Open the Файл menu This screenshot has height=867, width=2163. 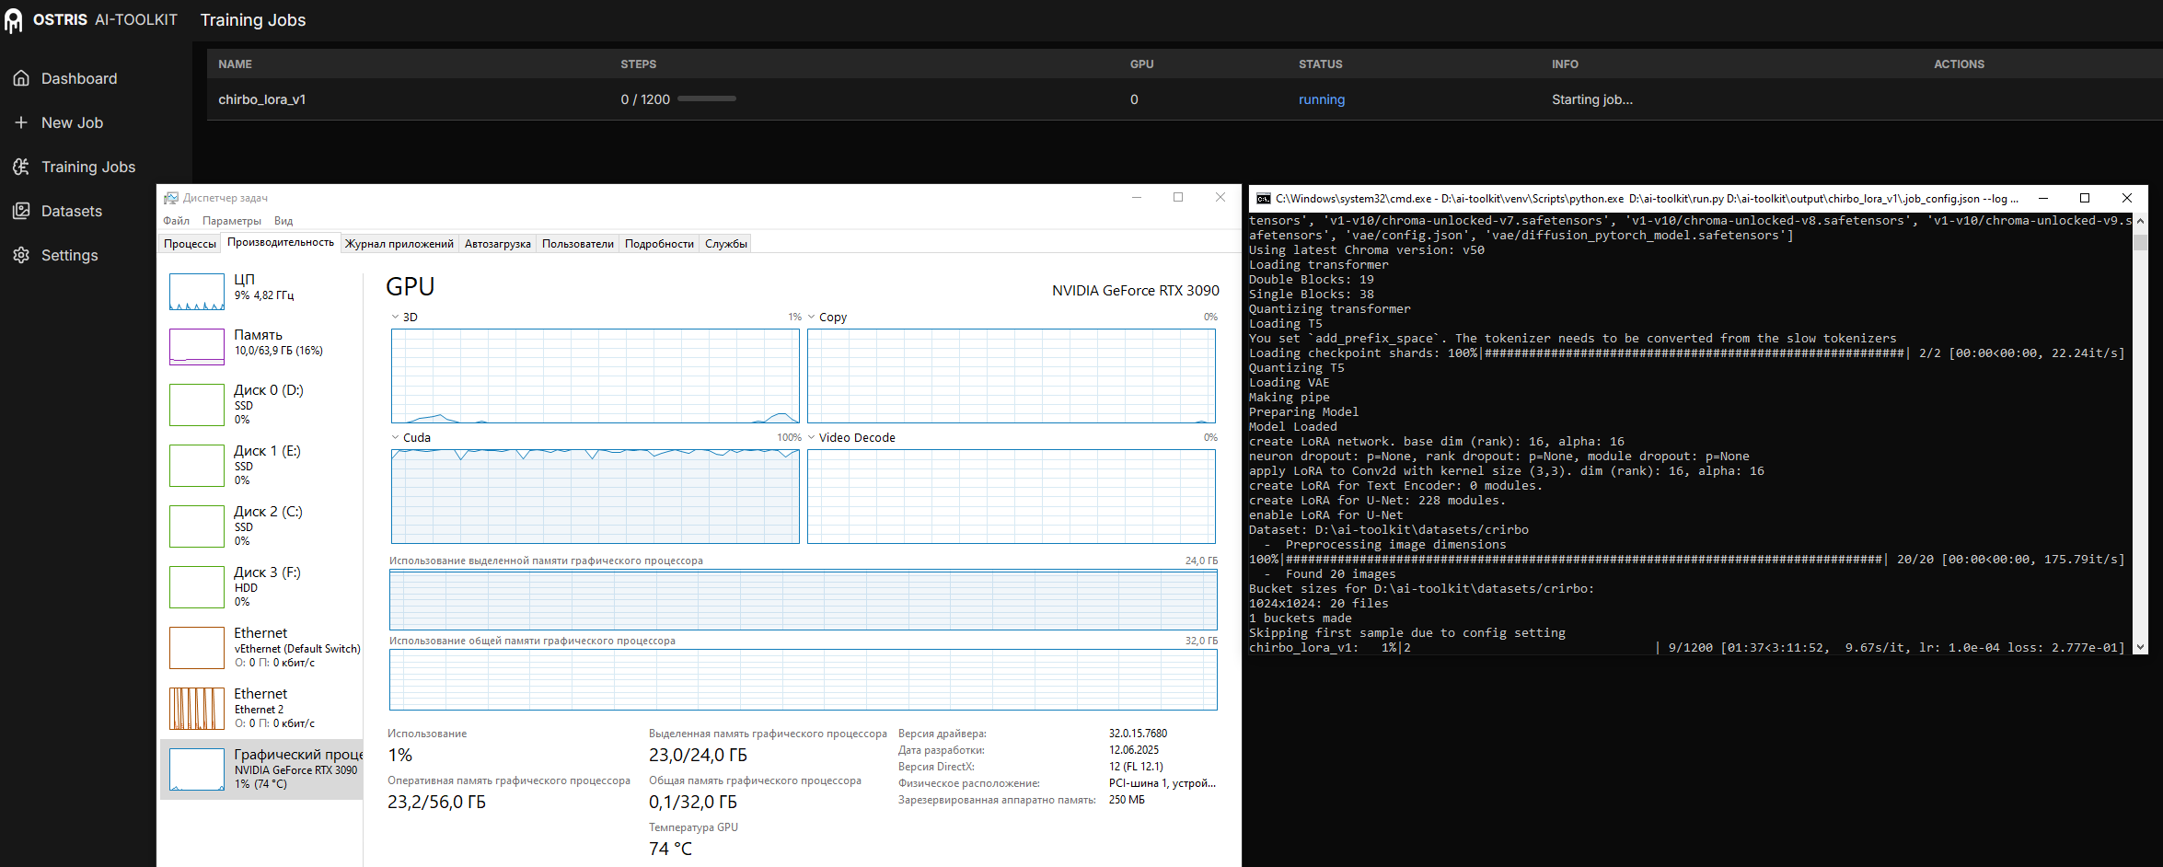click(x=176, y=221)
